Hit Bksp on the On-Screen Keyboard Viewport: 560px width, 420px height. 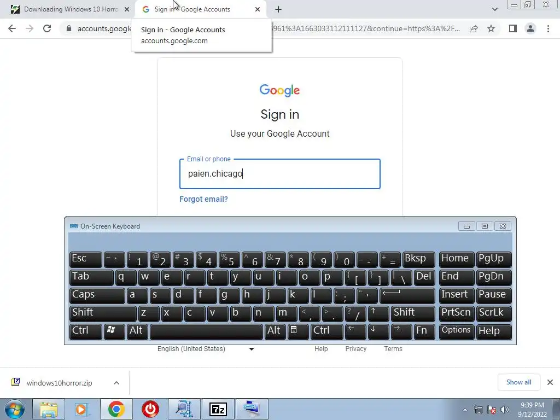click(418, 260)
